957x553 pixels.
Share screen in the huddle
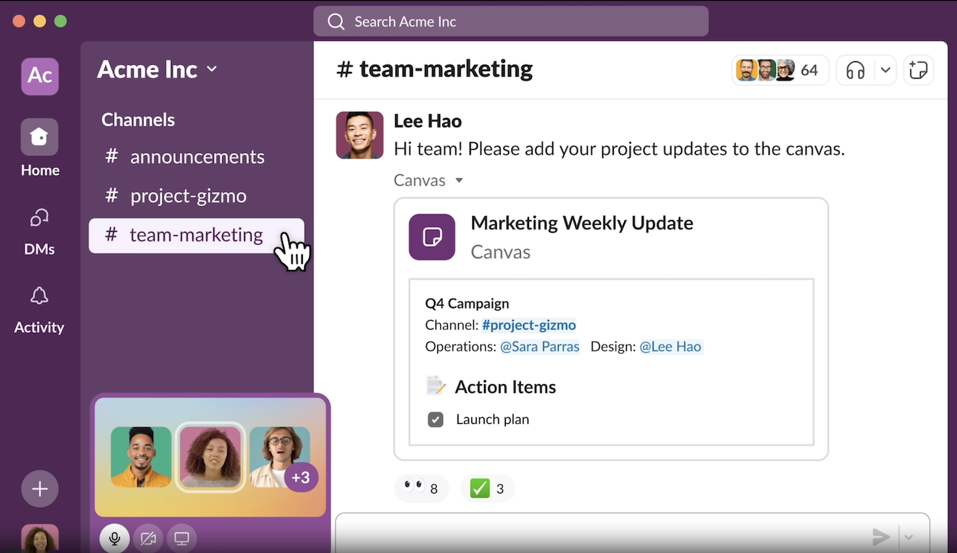181,538
